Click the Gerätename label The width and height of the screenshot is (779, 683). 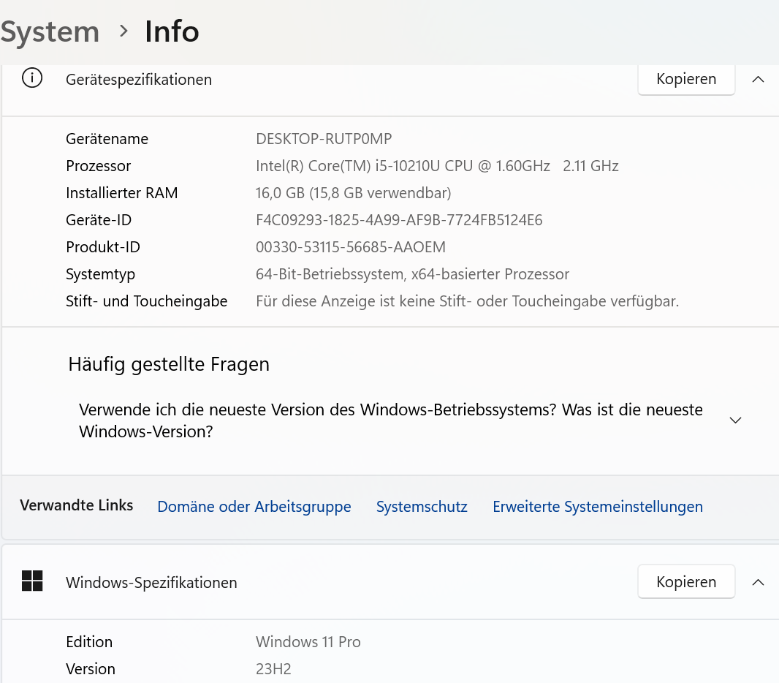pos(107,139)
